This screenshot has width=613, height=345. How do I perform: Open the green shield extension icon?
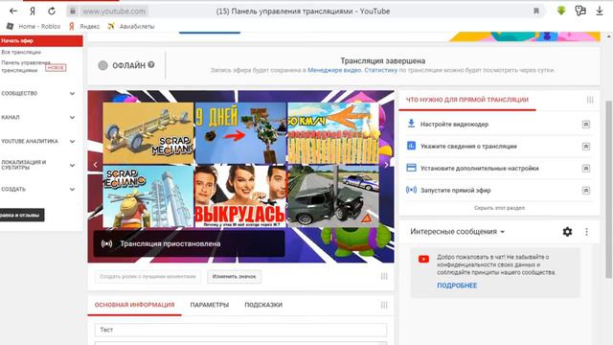[x=561, y=11]
